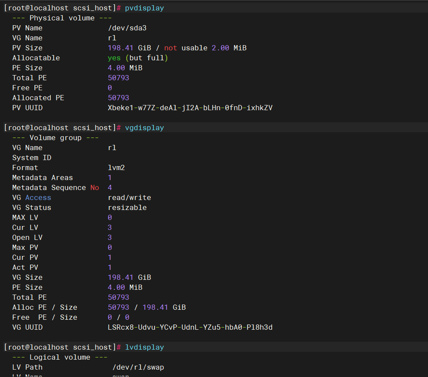
Task: Click the PV section PE Size value 4.00 MiB
Action: point(125,68)
